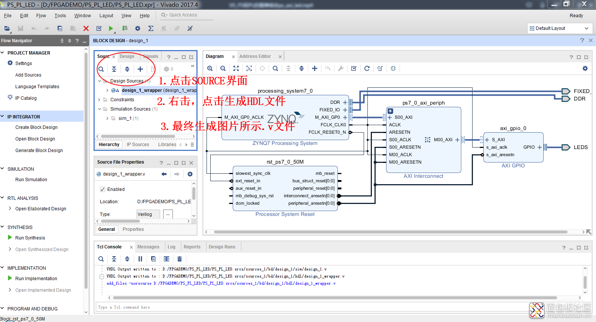Switch to the Address Editor tab
Screen dimensions: 596x322
pos(255,56)
